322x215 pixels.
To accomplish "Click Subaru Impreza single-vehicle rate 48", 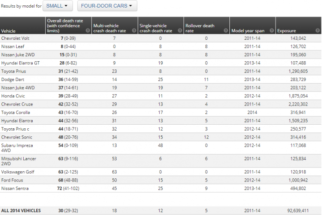I will coord(161,145).
